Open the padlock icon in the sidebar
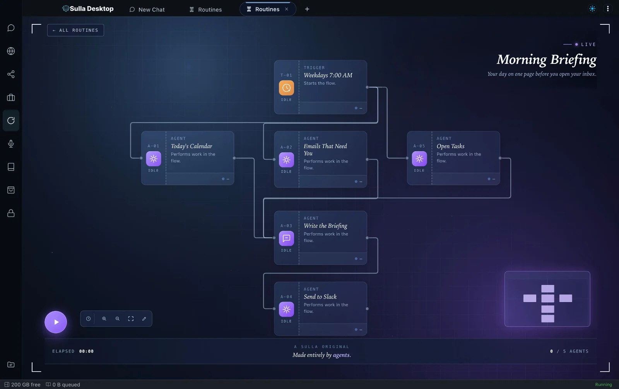The image size is (619, 389). [11, 213]
